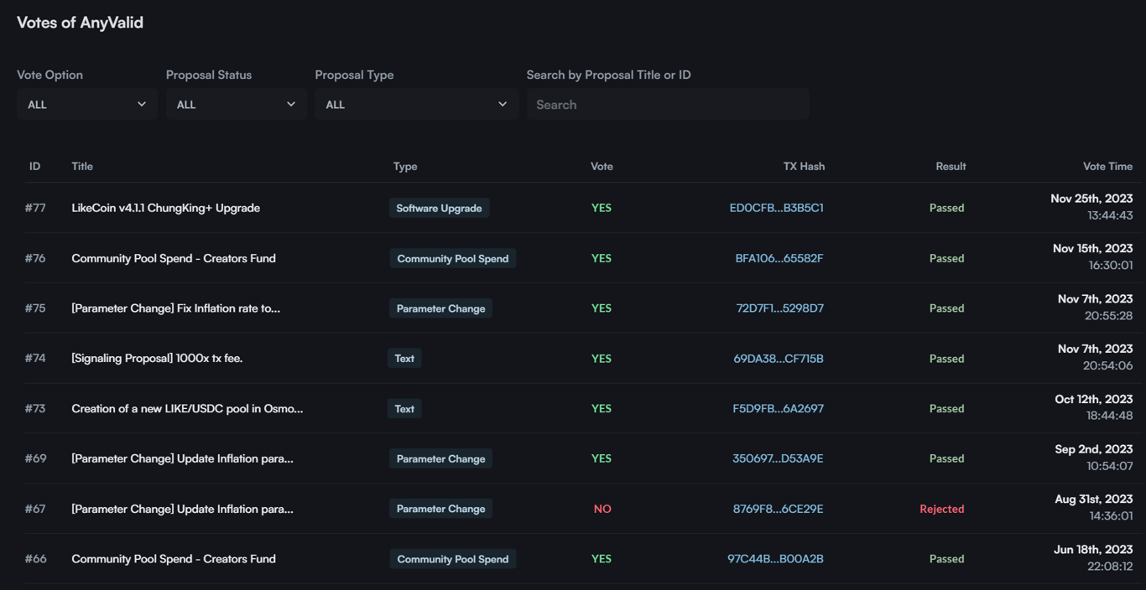
Task: Click proposal ID #67
Action: [35, 509]
